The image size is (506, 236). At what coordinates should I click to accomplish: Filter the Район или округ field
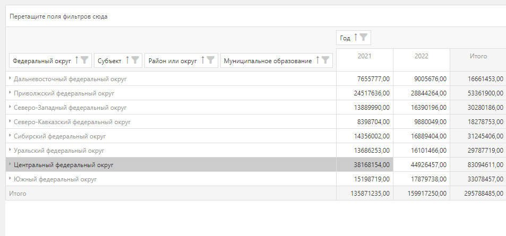[x=211, y=60]
